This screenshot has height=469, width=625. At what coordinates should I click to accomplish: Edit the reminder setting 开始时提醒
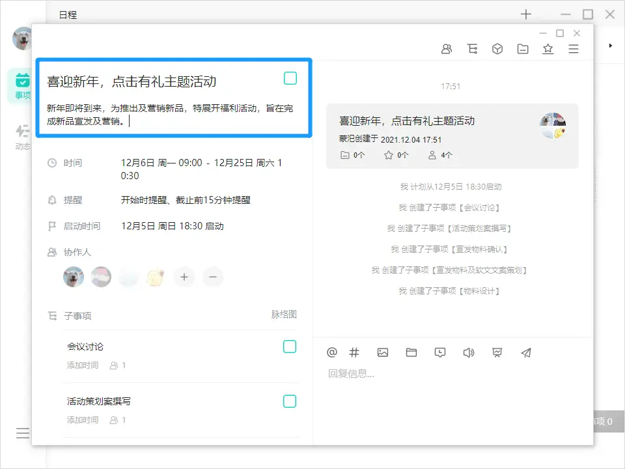(186, 200)
